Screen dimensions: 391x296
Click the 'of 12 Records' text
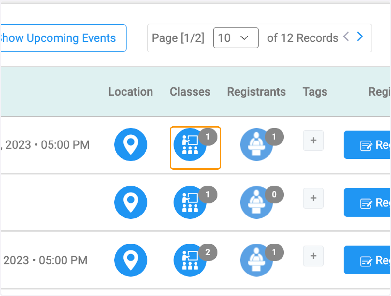coord(303,38)
